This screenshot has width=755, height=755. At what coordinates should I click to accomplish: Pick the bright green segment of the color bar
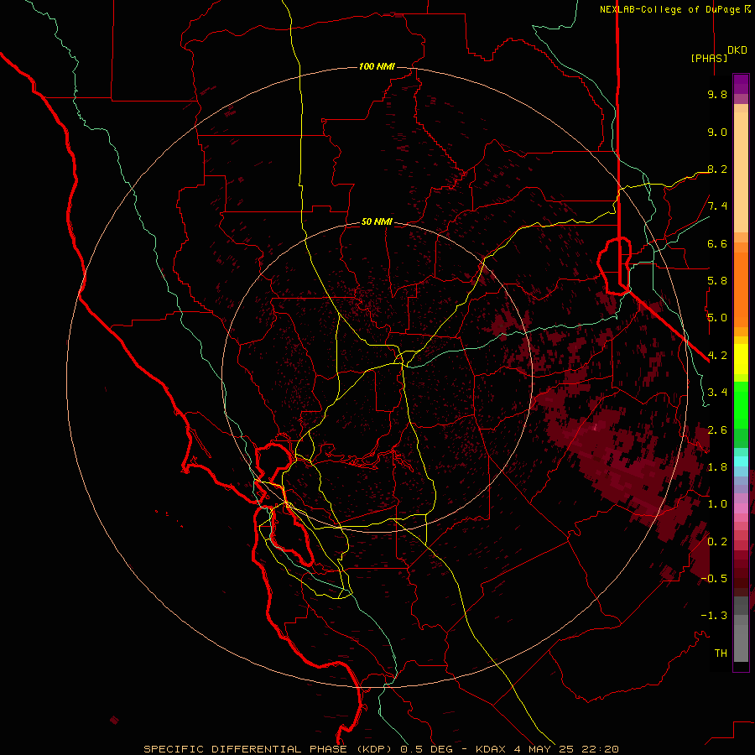741,404
